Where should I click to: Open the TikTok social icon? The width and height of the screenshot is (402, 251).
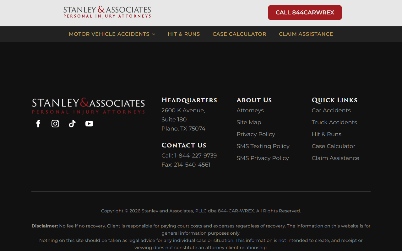pyautogui.click(x=72, y=124)
